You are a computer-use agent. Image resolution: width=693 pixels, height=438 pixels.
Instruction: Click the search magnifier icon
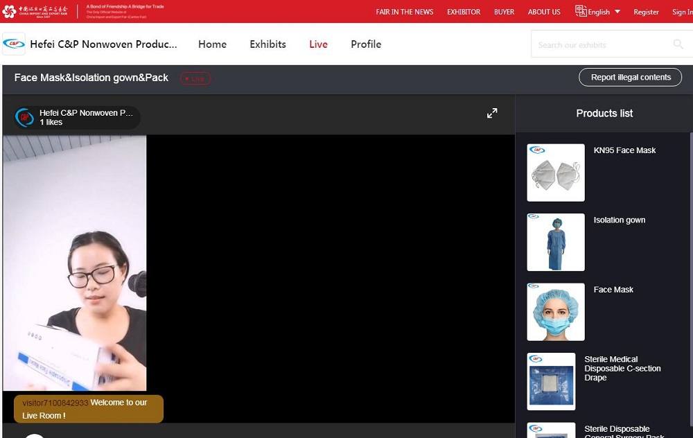point(678,44)
